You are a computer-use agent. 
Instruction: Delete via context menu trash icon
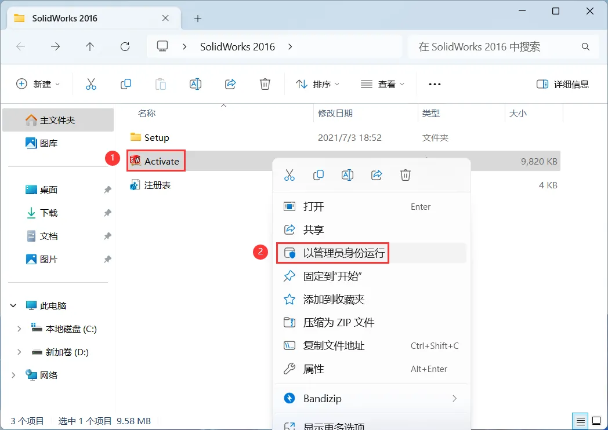click(405, 175)
